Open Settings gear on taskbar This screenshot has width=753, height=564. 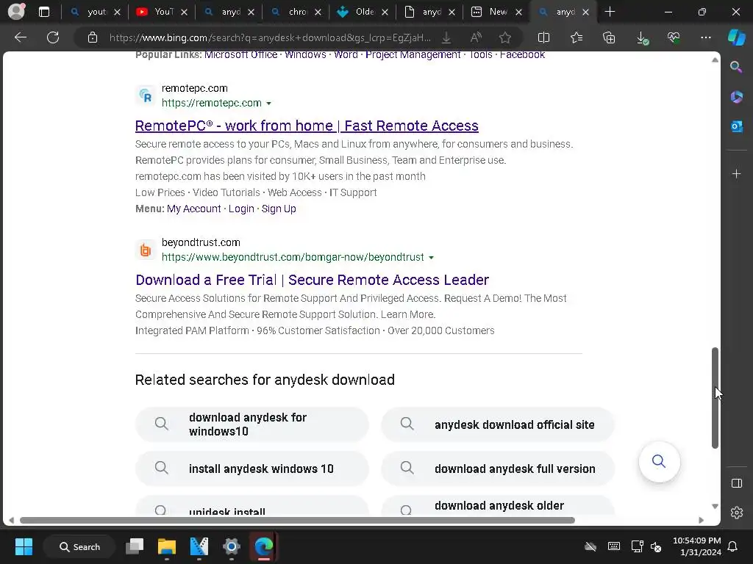[x=232, y=546]
